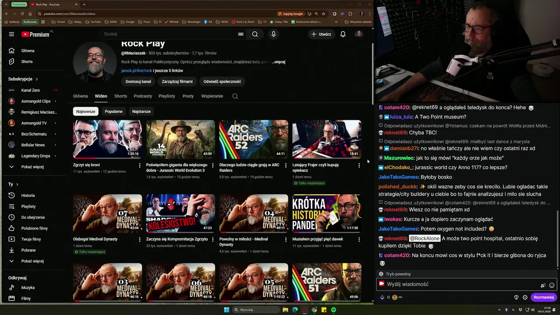
Task: Click the Utwórz create button
Action: (x=321, y=34)
